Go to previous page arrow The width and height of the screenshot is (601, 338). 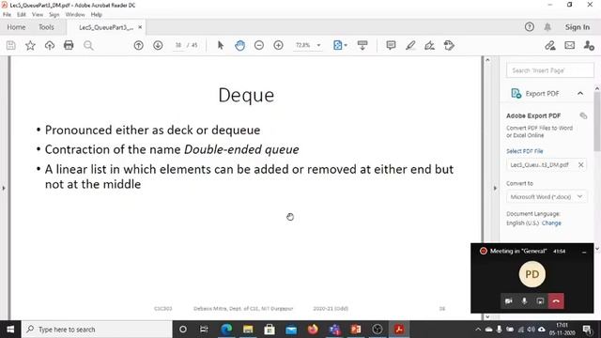coord(139,45)
